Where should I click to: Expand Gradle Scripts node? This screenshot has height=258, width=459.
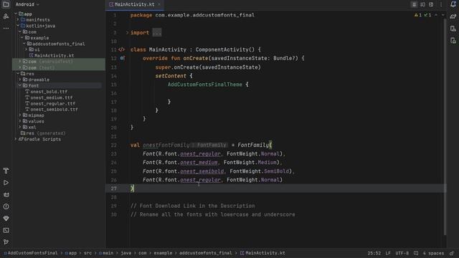click(x=16, y=139)
